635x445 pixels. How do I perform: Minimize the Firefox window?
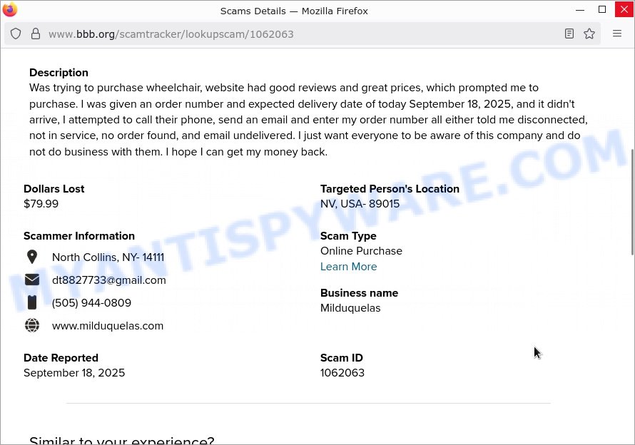point(581,10)
